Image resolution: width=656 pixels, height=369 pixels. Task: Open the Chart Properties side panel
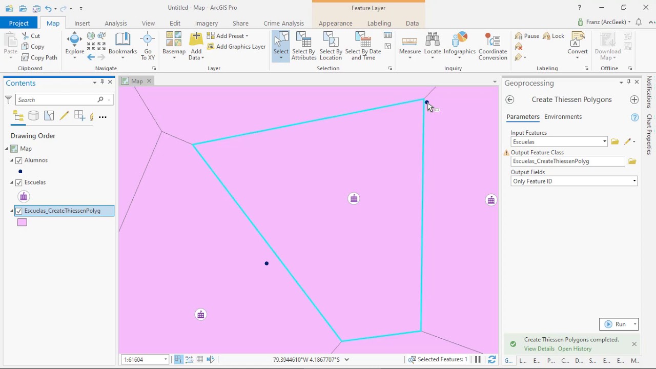click(x=649, y=135)
